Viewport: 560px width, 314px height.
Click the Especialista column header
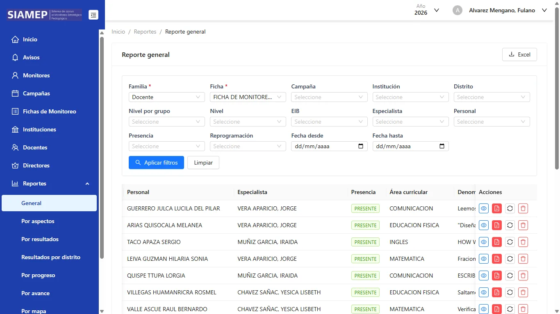(x=291, y=192)
